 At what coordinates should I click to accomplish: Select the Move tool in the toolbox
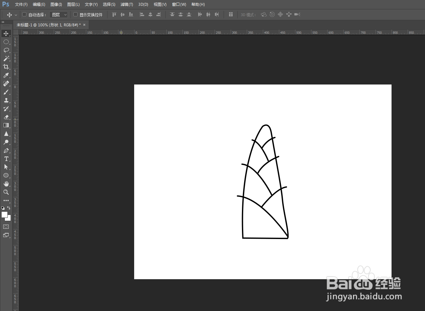(6, 34)
